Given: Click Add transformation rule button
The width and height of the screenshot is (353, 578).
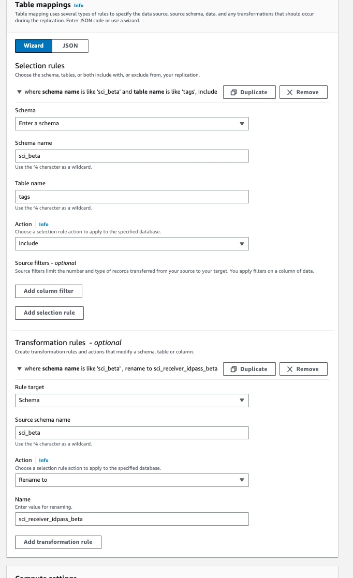Looking at the screenshot, I should click(58, 542).
